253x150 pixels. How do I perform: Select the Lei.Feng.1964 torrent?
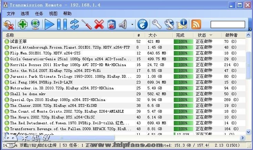[124, 82]
